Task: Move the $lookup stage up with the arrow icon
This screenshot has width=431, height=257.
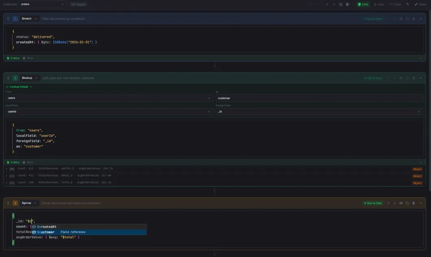Action: [388, 78]
